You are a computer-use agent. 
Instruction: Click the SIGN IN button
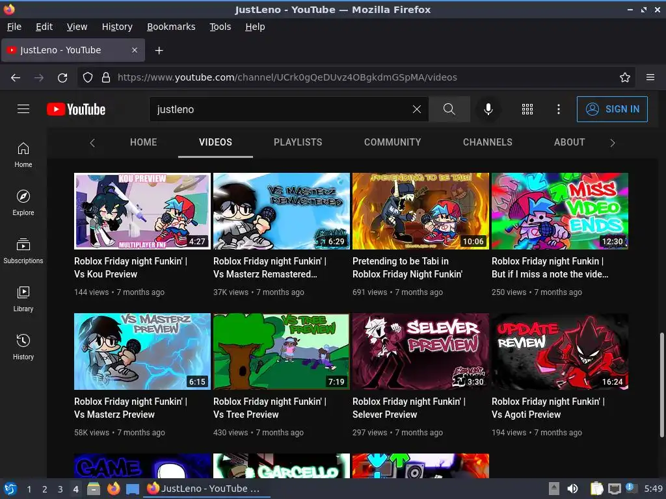coord(612,109)
